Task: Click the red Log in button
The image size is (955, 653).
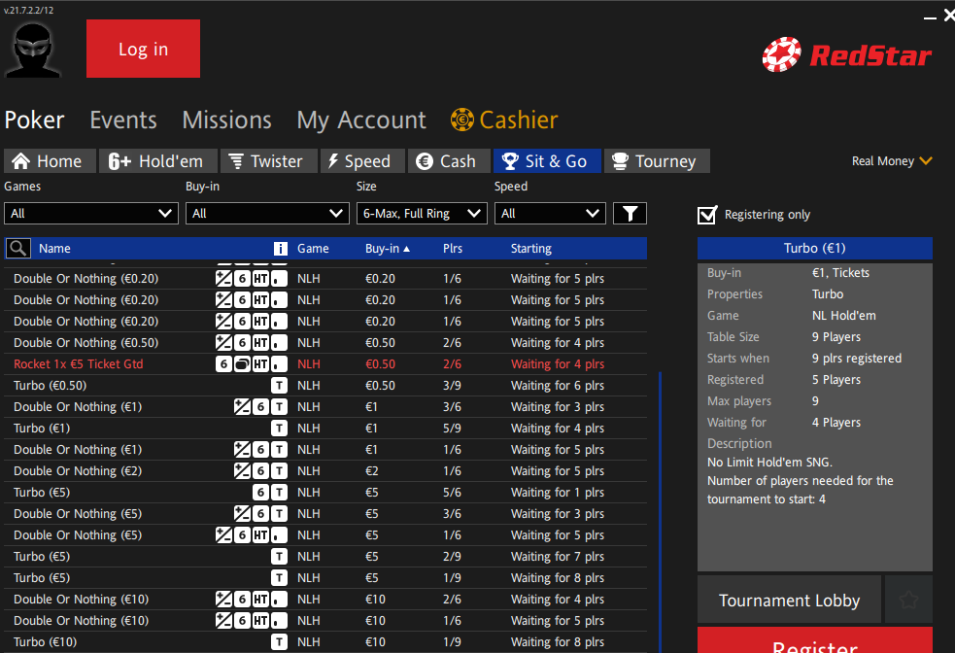Action: tap(143, 49)
